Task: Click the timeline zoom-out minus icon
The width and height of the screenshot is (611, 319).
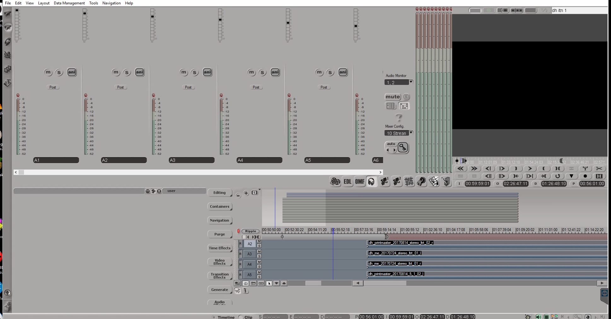Action: click(238, 195)
